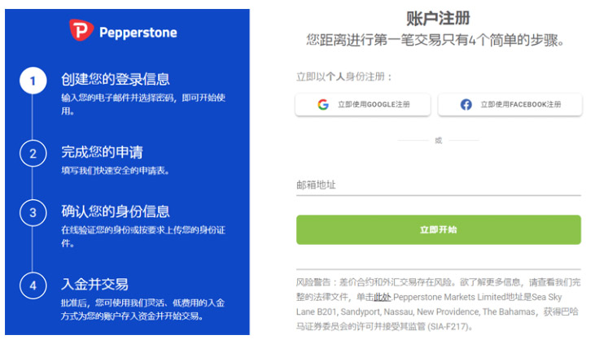Click the 完成您的申请 step heading
The height and width of the screenshot is (344, 595).
[x=102, y=152]
